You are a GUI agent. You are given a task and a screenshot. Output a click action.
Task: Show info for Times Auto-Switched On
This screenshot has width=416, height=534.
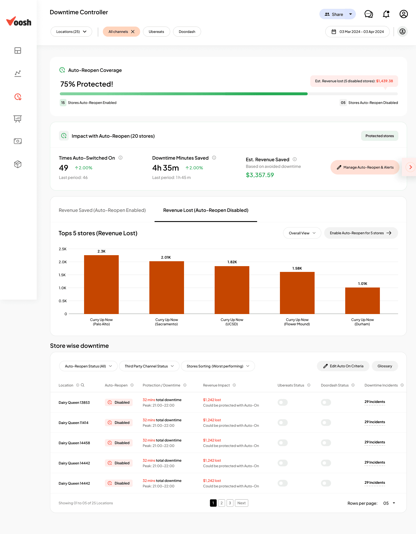[120, 158]
